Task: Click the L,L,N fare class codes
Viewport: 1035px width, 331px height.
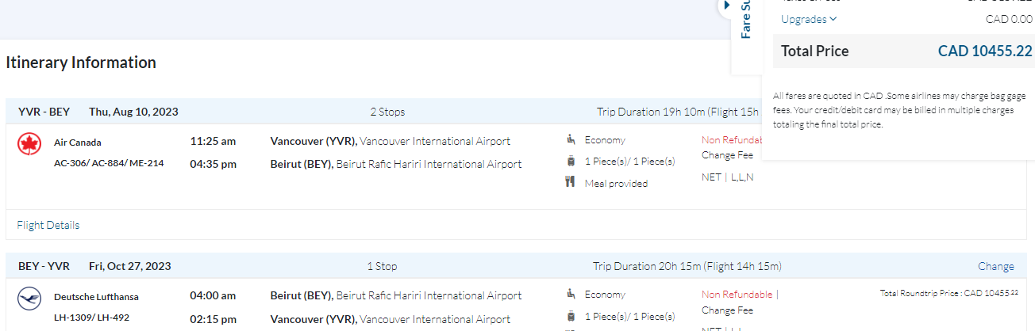Action: coord(742,177)
